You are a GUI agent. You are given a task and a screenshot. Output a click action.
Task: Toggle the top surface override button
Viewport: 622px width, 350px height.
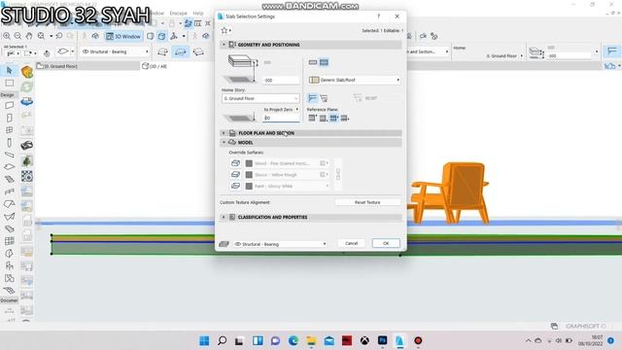[x=235, y=163]
